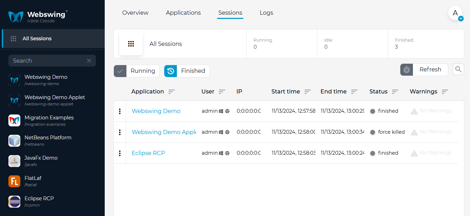
Task: Click the Eclipse RCP sidebar icon
Action: coord(14,202)
